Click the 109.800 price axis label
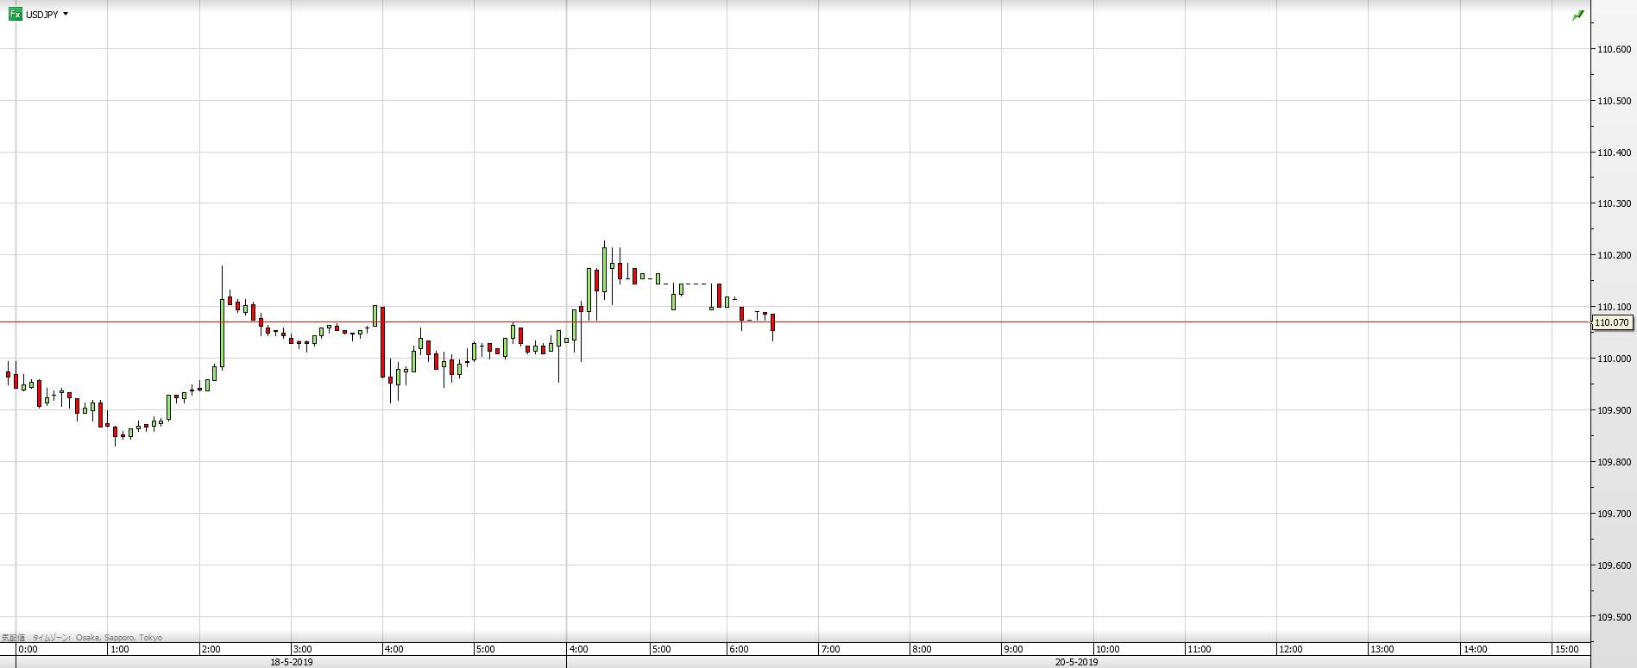This screenshot has width=1637, height=668. coord(1614,462)
